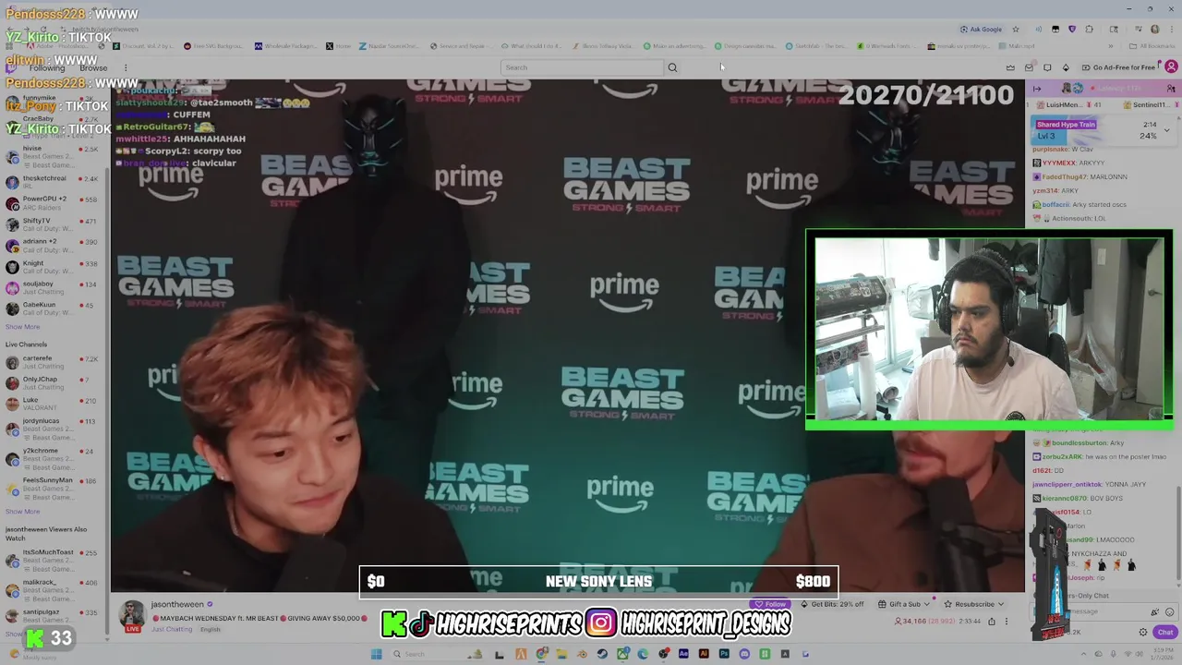Click Go Ad-Free for Free button

pyautogui.click(x=1119, y=67)
